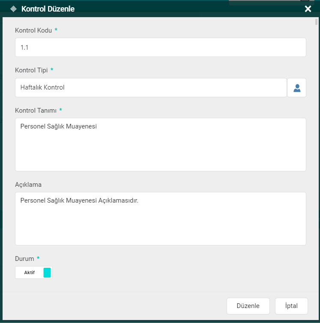Click the Personel Sağlık Muayenesi Açıklamasıdır text

click(79, 200)
